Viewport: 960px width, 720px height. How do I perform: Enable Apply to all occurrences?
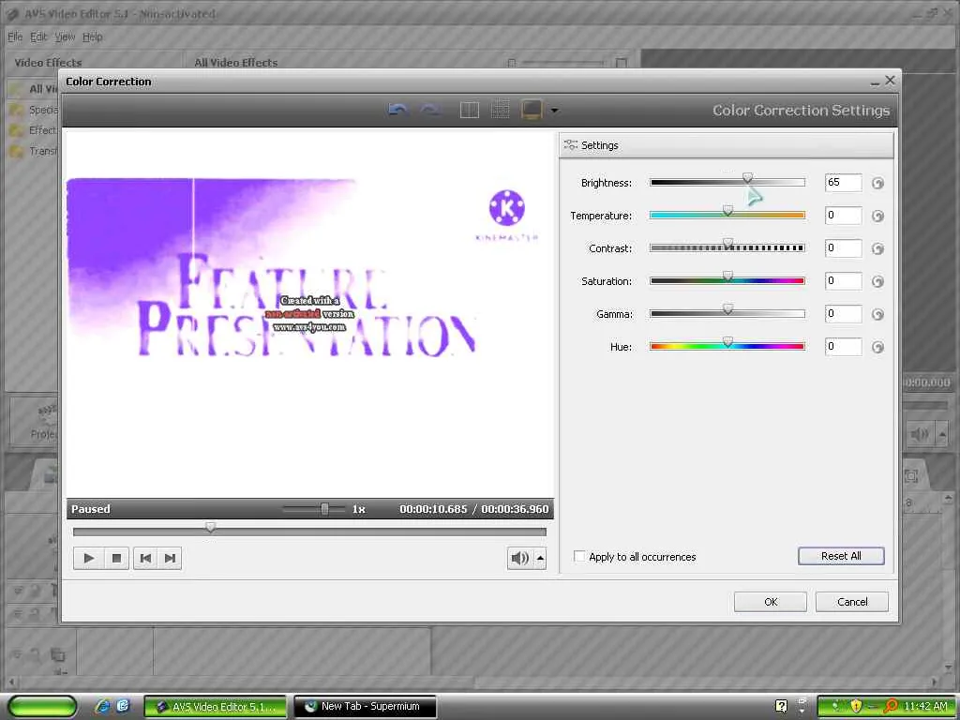coord(579,556)
